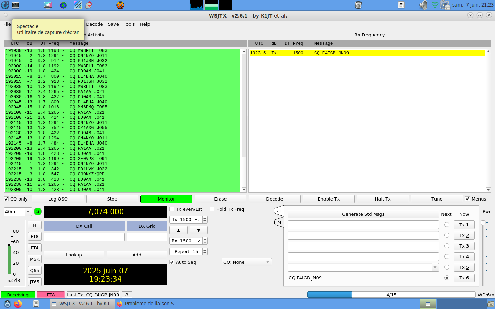Open the Decode menu

[95, 24]
